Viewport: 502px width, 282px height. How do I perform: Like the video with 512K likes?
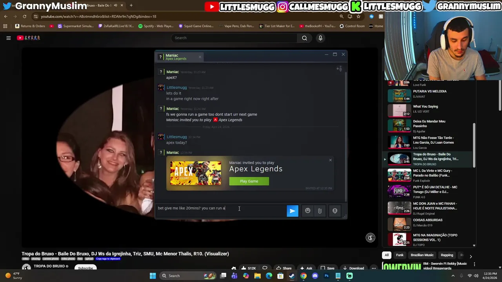click(249, 268)
